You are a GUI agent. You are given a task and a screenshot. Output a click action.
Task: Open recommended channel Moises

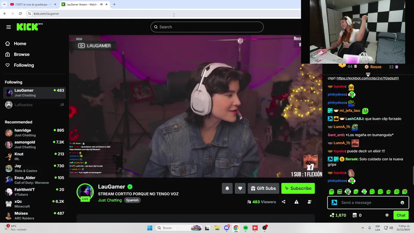point(35,216)
